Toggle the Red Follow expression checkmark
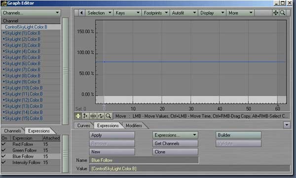The width and height of the screenshot is (296, 178). point(3,144)
